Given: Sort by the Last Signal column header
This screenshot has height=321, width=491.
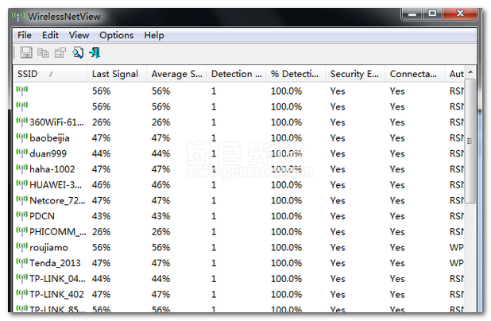Looking at the screenshot, I should 117,74.
